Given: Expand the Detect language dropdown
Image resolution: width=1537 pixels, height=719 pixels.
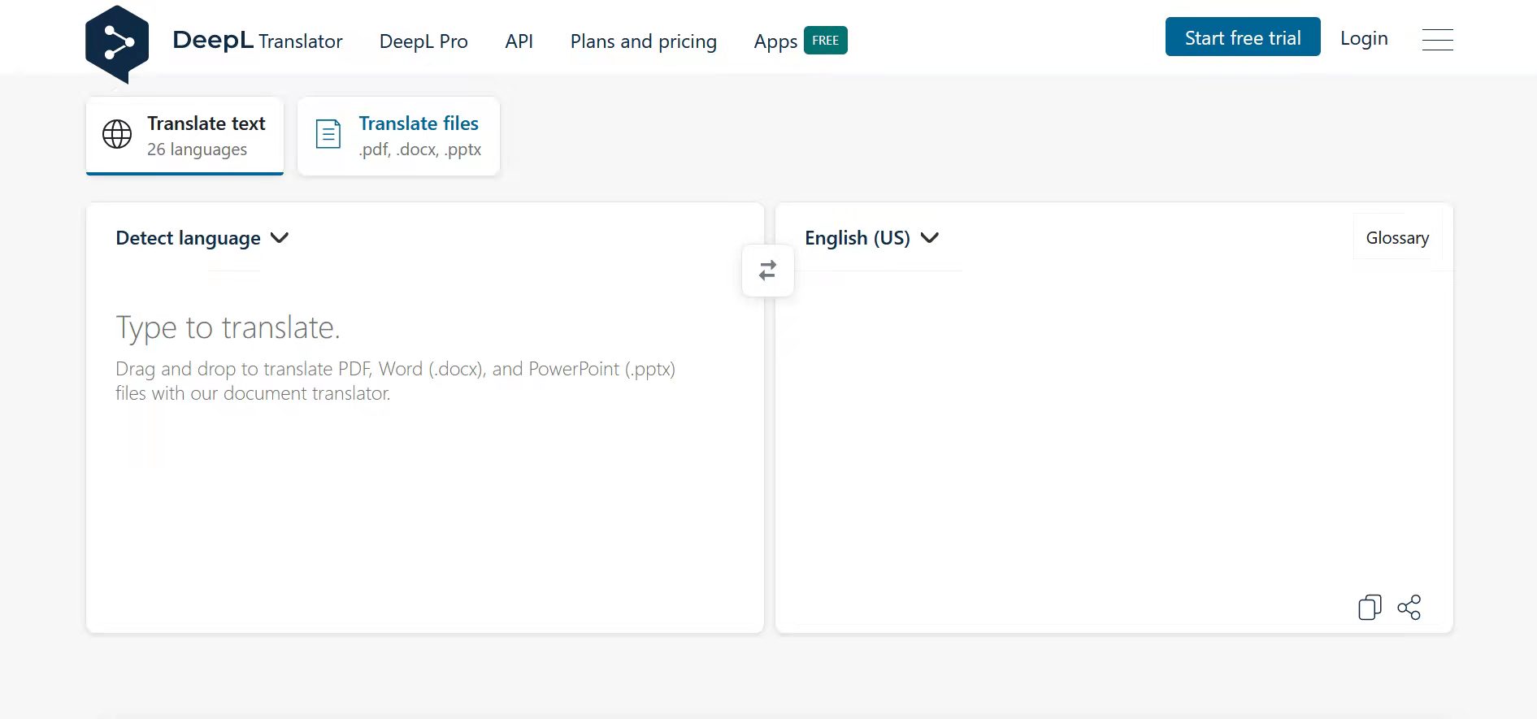Looking at the screenshot, I should pos(202,238).
